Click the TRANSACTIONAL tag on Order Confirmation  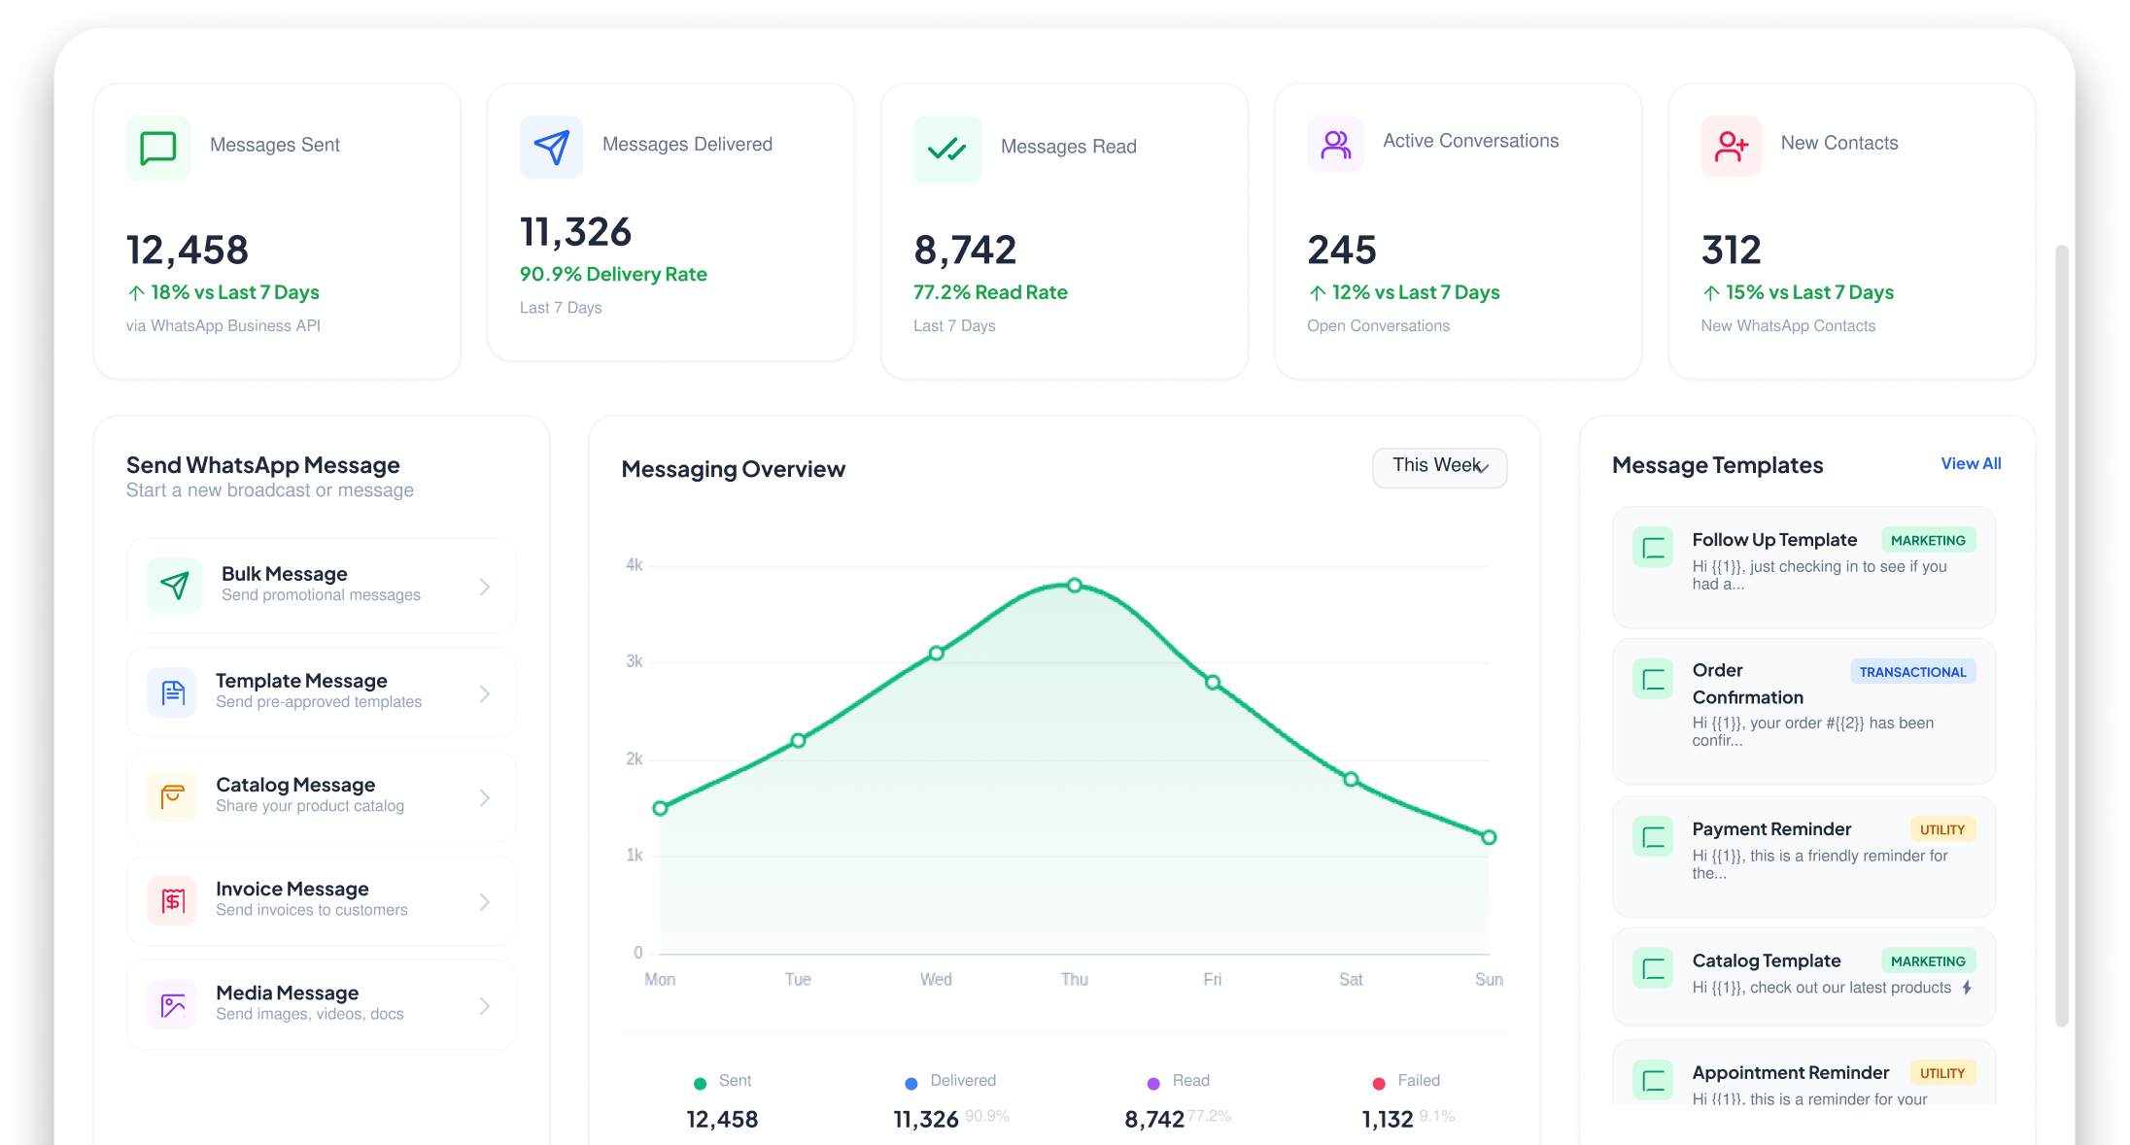click(1912, 671)
